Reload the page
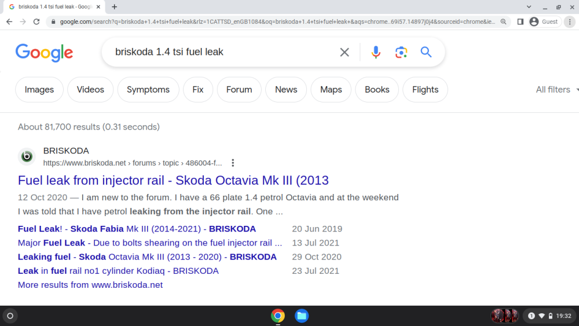 (x=36, y=22)
